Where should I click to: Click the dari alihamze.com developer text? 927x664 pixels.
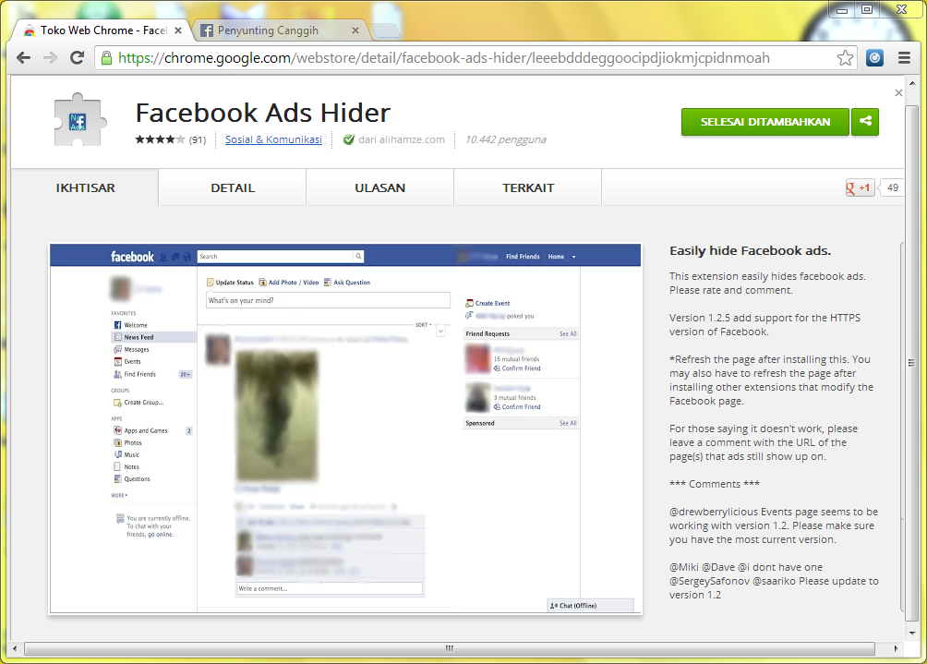(x=402, y=139)
